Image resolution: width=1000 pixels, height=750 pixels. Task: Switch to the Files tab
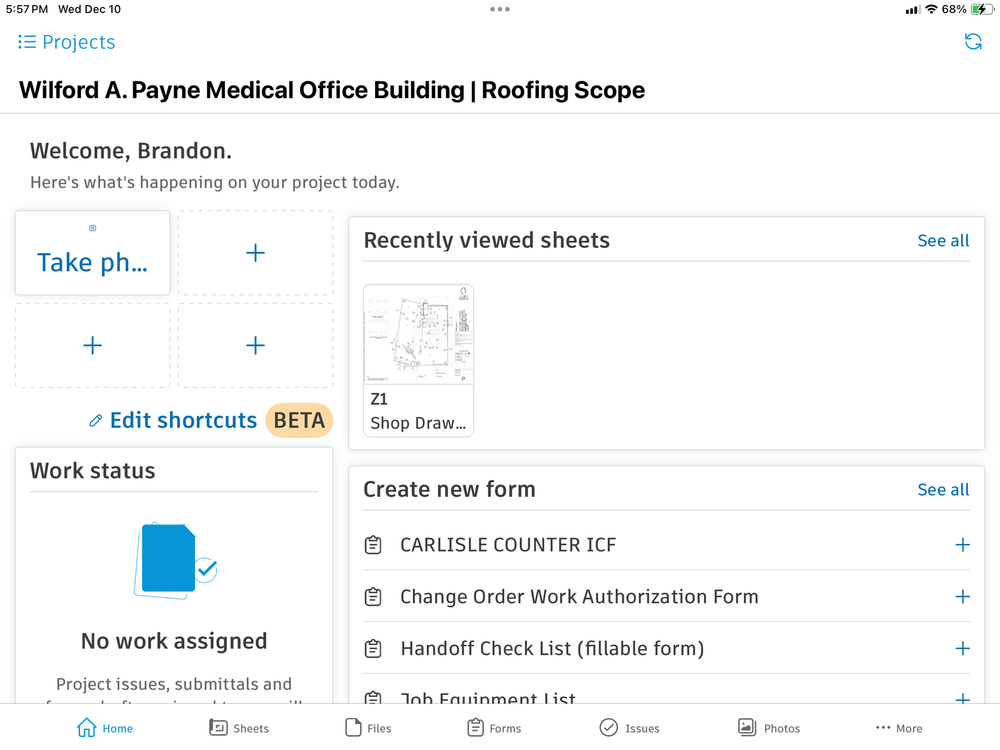368,728
